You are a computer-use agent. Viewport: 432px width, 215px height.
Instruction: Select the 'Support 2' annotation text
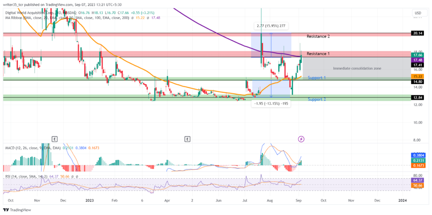(317, 99)
